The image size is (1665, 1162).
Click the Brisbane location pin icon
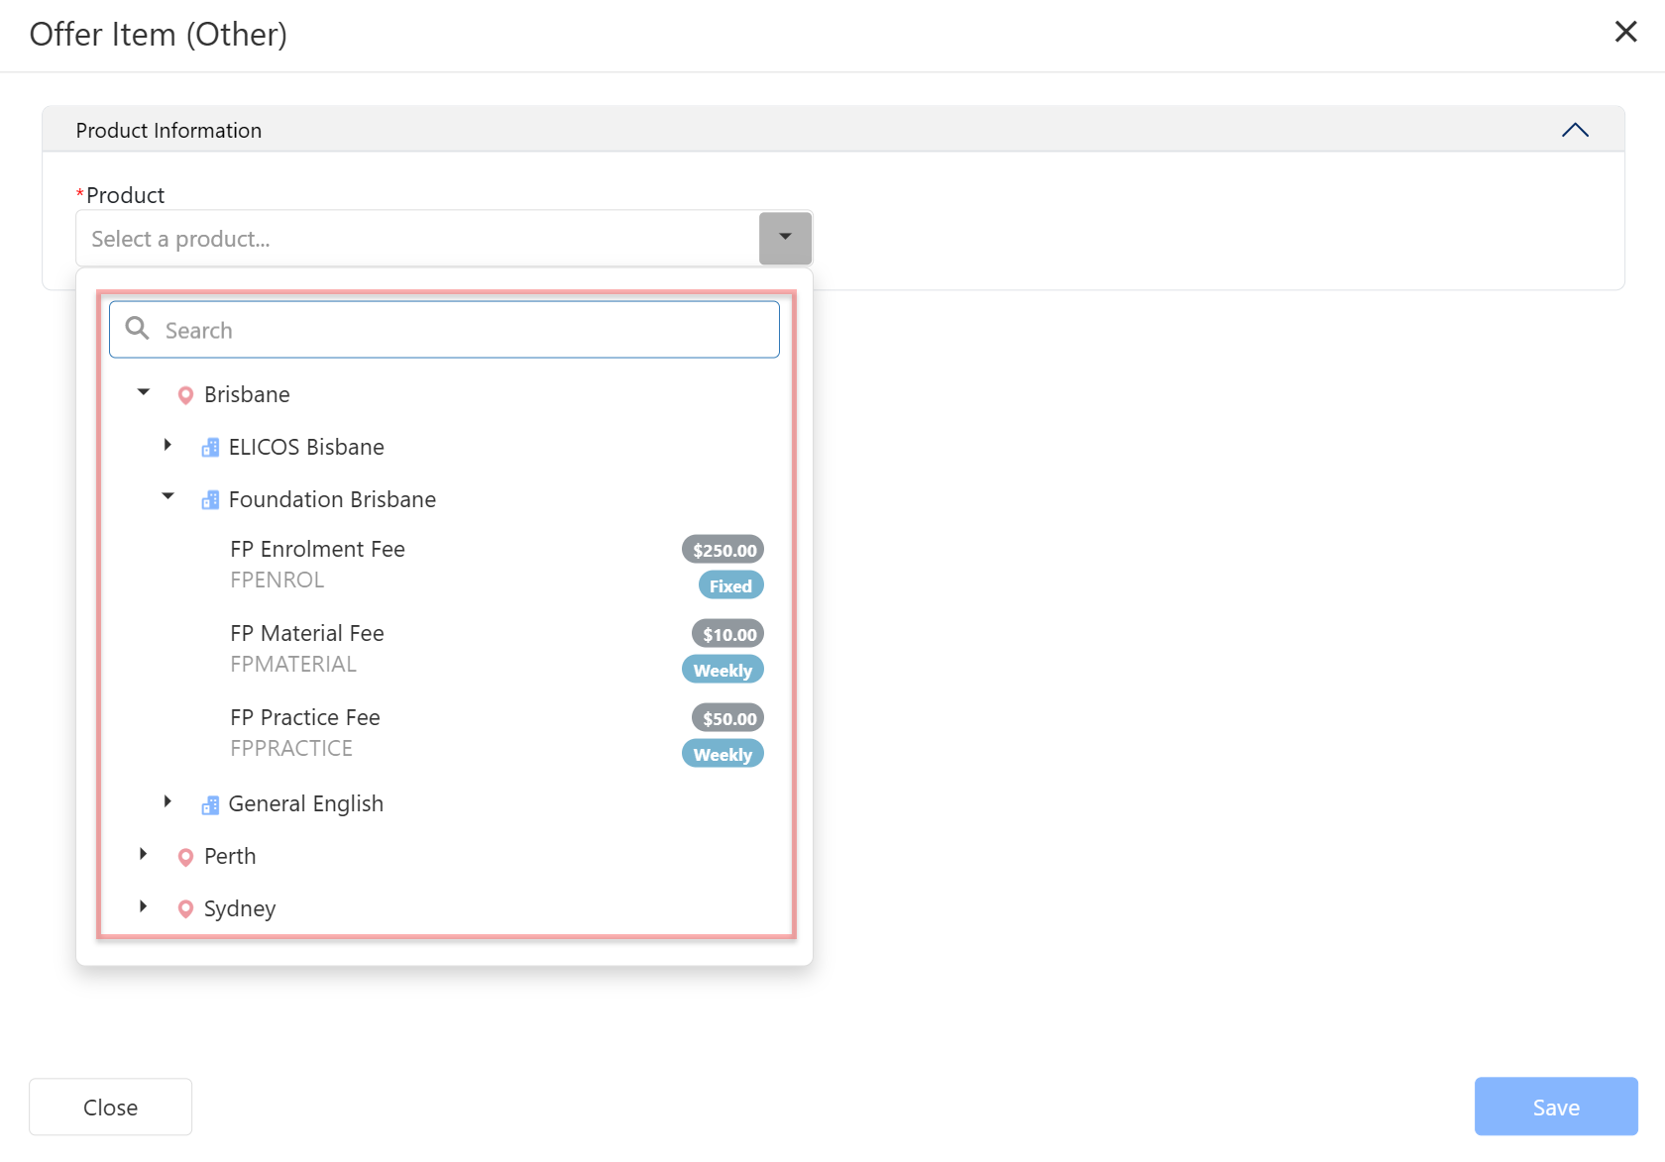(185, 395)
